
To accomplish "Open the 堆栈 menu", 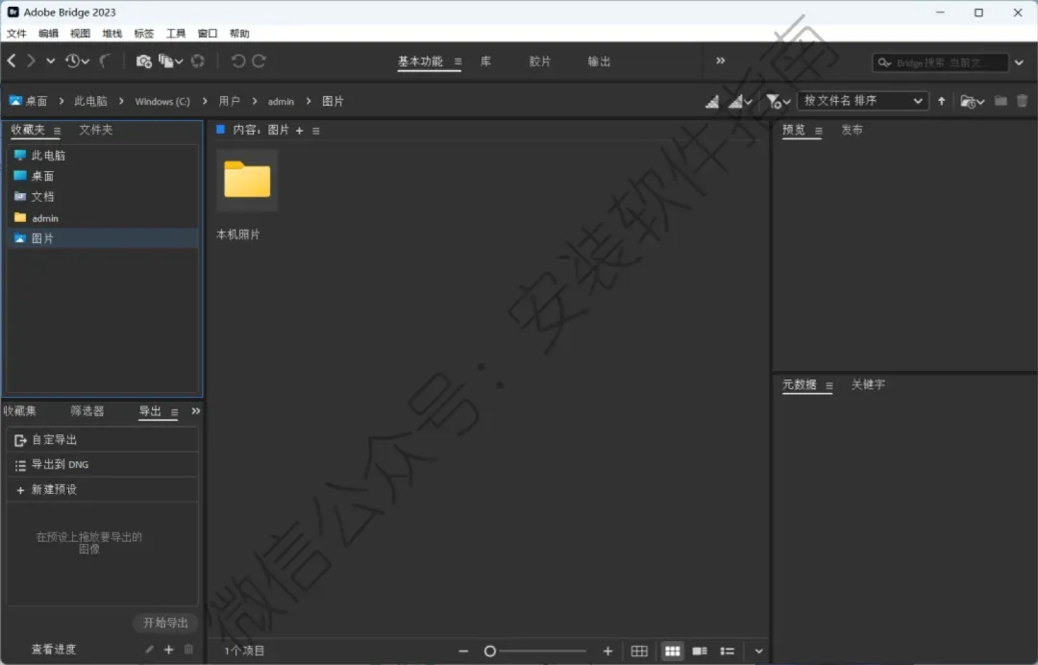I will click(x=111, y=33).
